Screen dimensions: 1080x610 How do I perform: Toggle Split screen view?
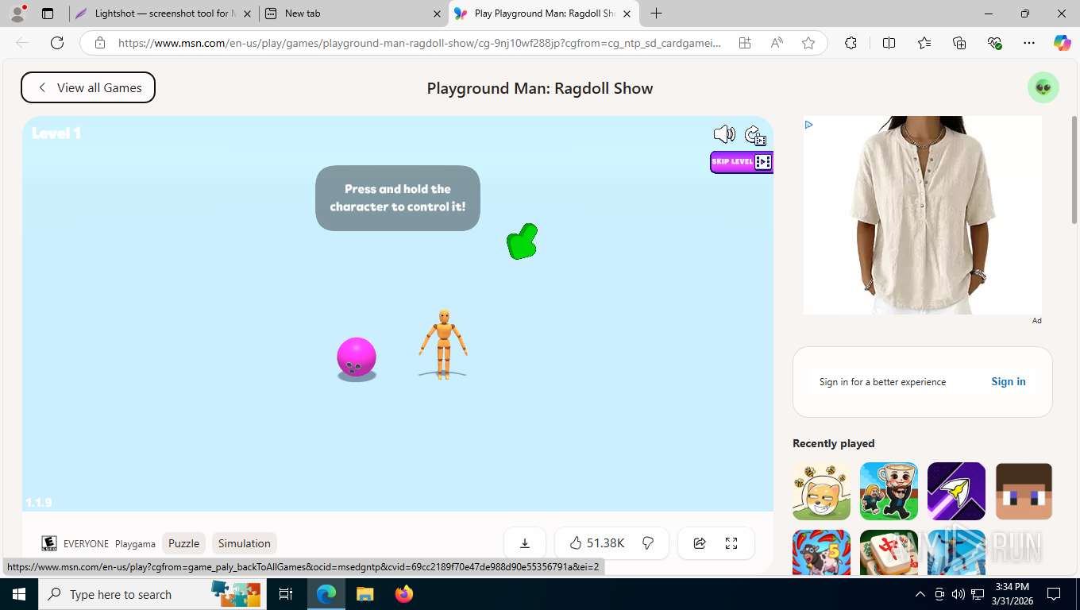tap(889, 43)
